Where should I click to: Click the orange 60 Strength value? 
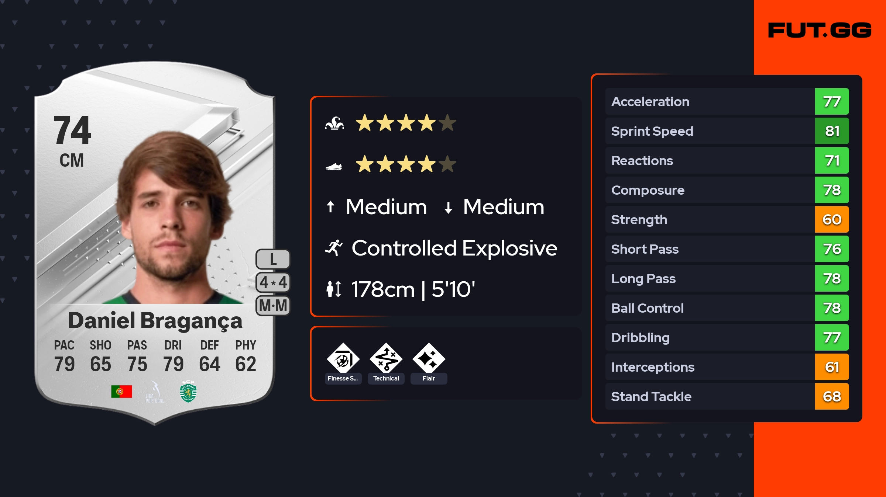pyautogui.click(x=832, y=219)
